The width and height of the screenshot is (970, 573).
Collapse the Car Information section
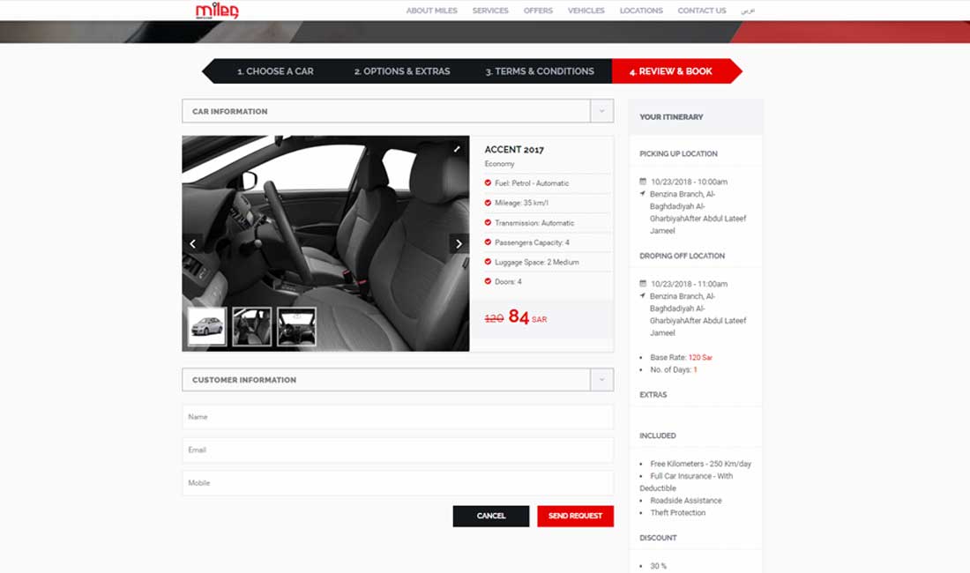pos(601,111)
